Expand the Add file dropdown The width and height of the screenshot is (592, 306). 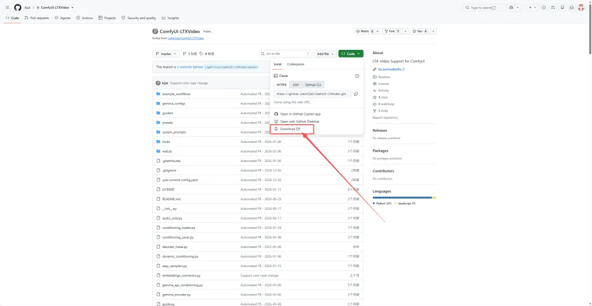pos(325,54)
